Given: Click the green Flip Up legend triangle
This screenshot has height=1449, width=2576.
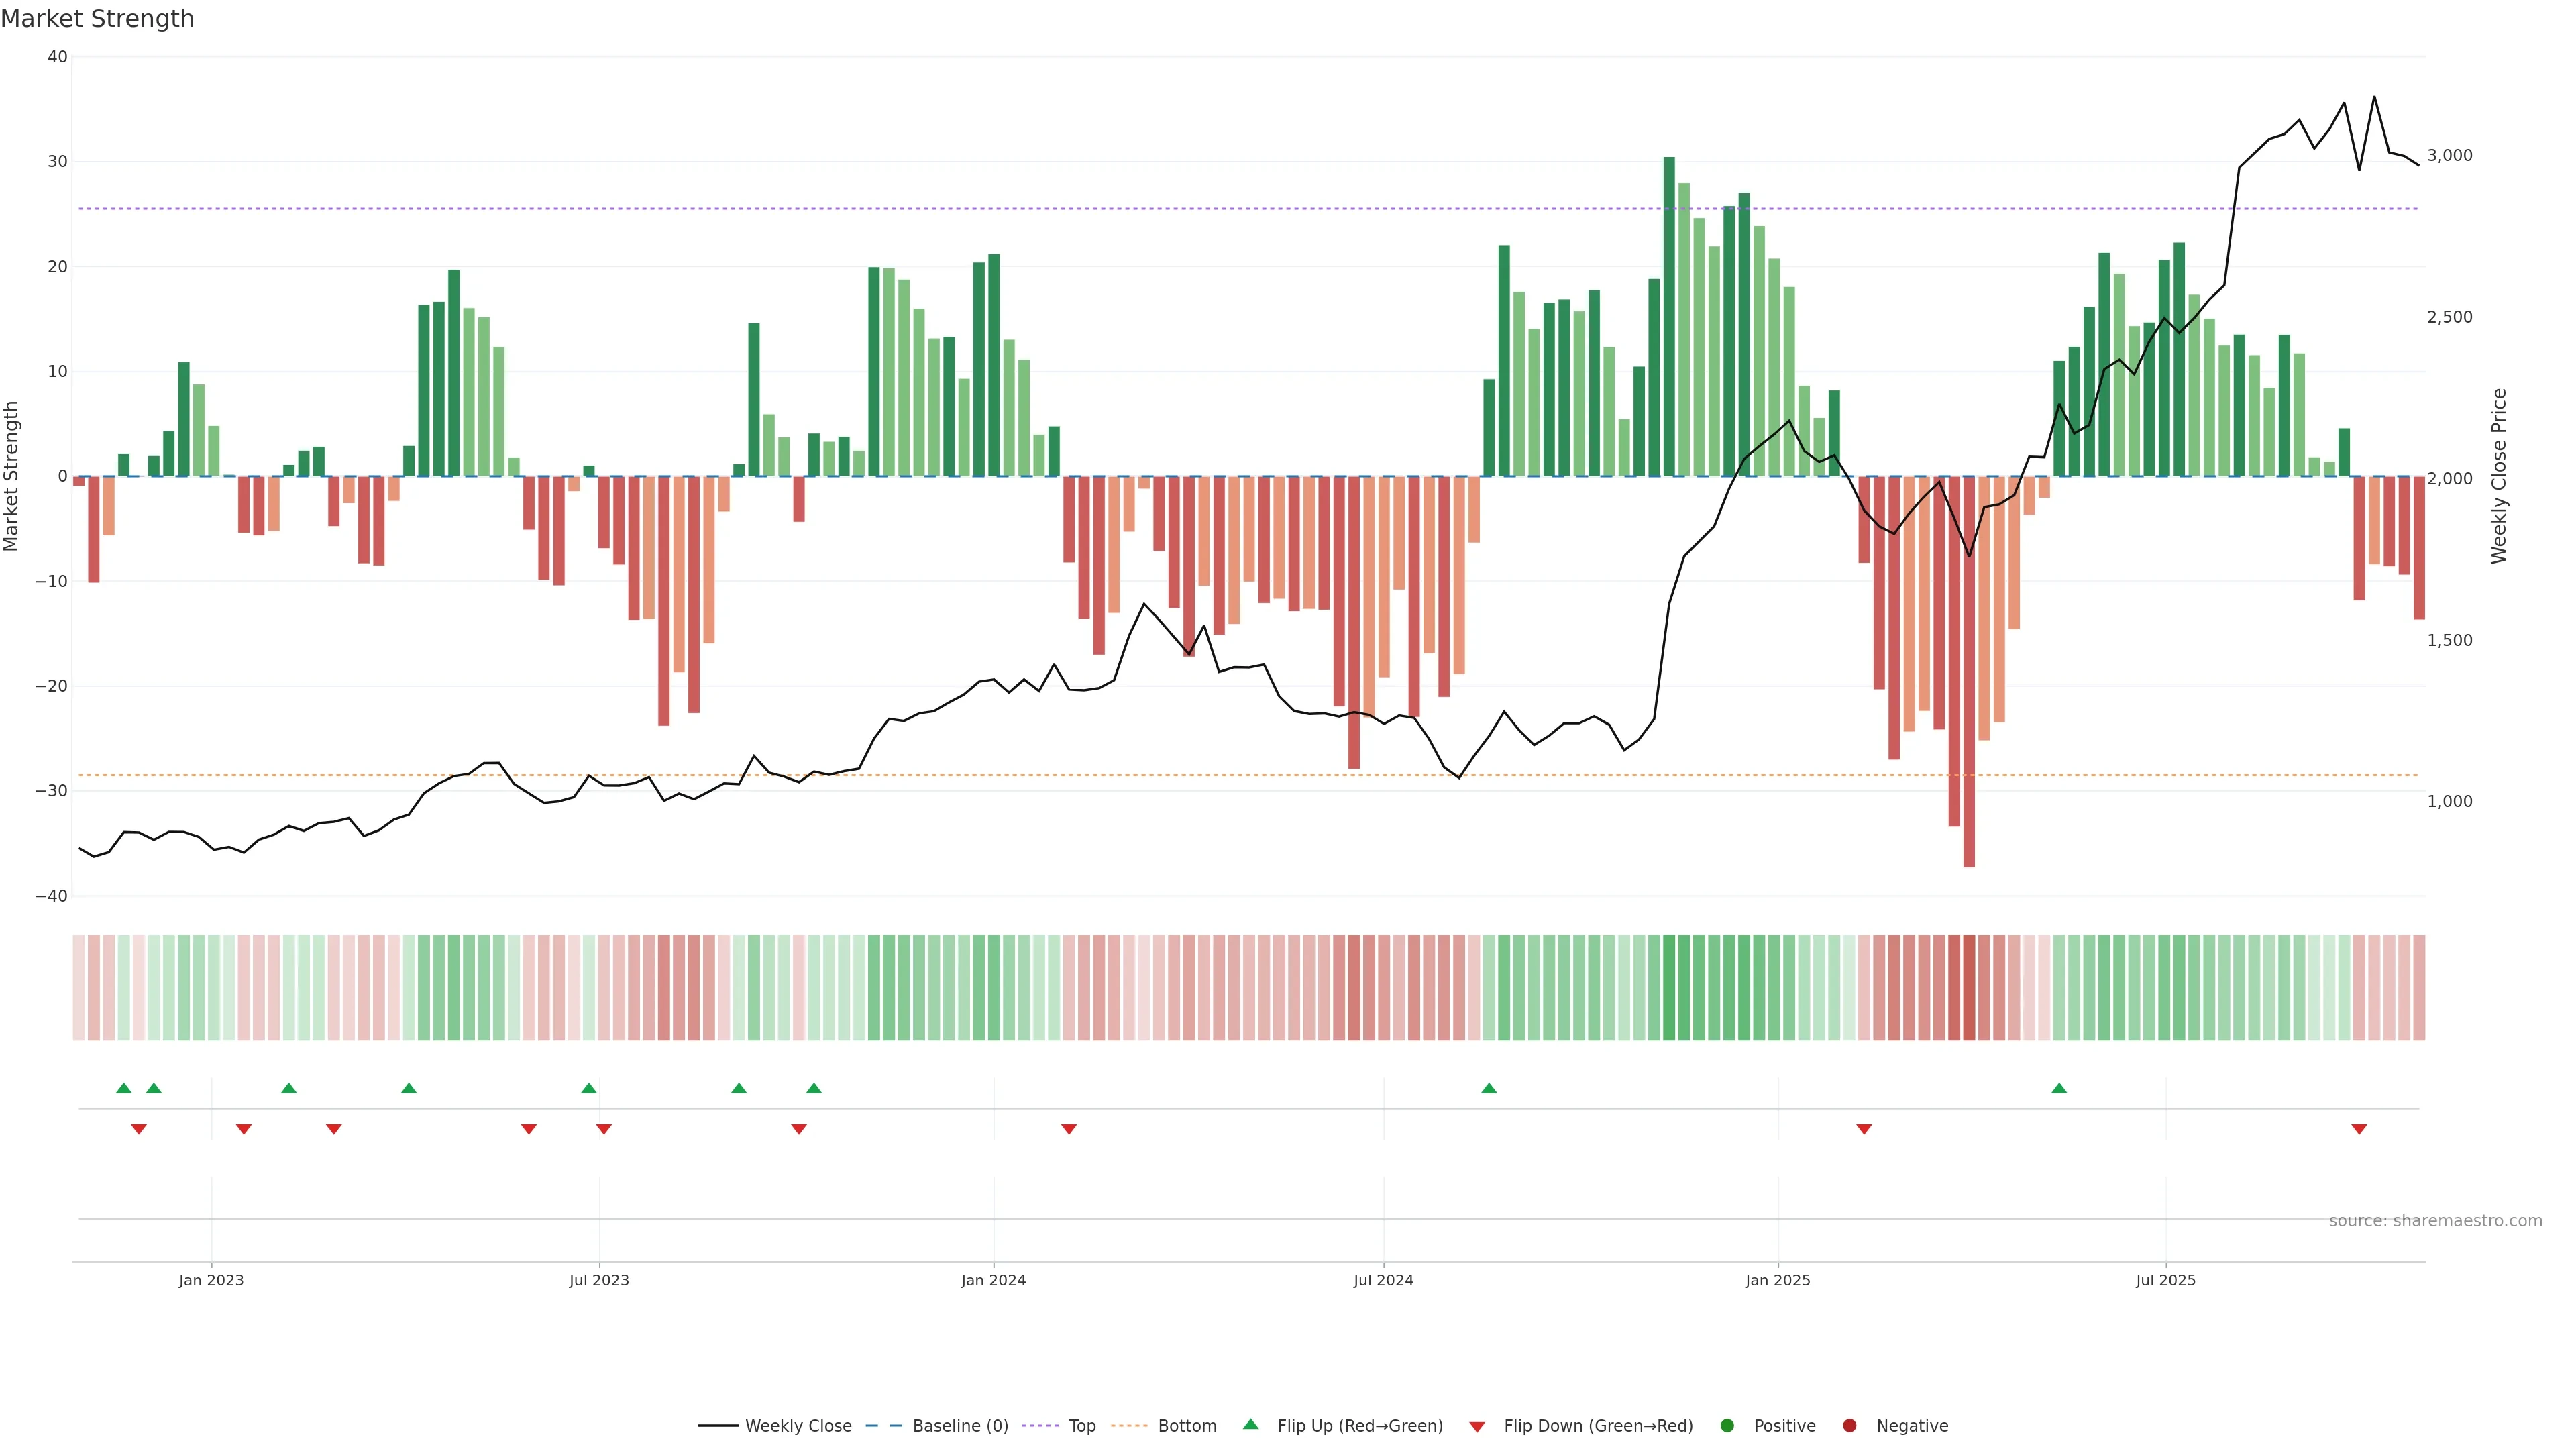Looking at the screenshot, I should coord(1250,1424).
